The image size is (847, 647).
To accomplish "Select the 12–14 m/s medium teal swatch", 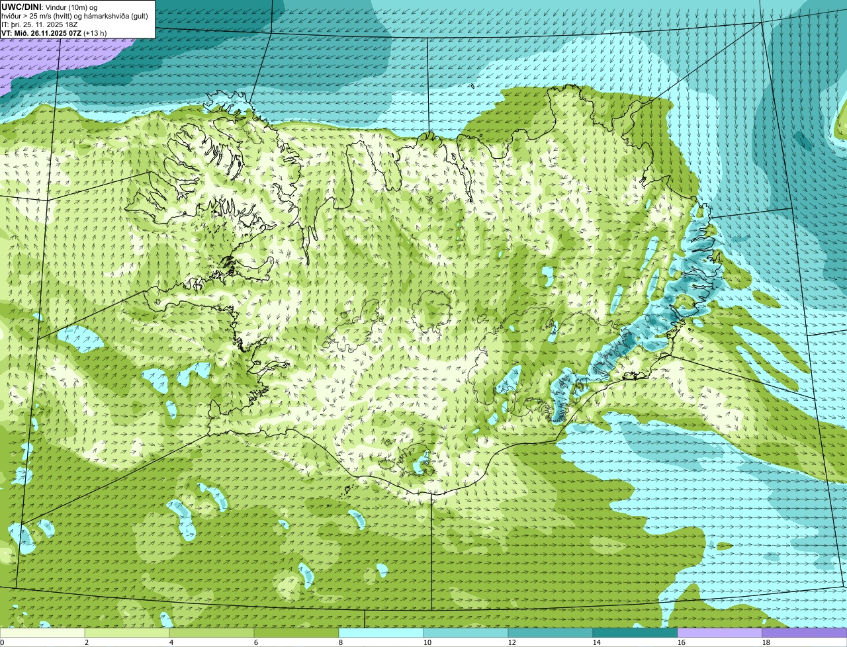I will tap(551, 632).
